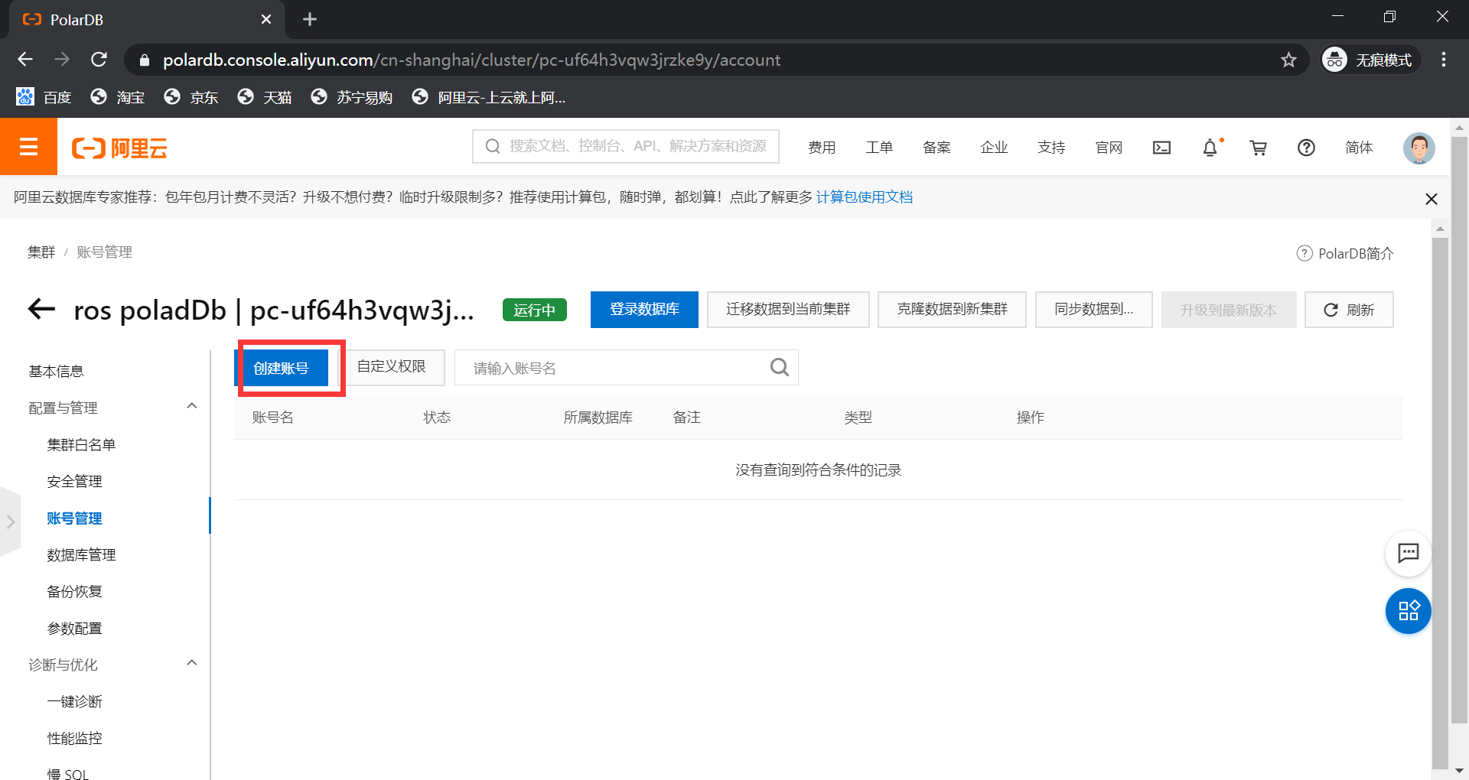Open the Chrome three-dot menu

pos(1443,60)
